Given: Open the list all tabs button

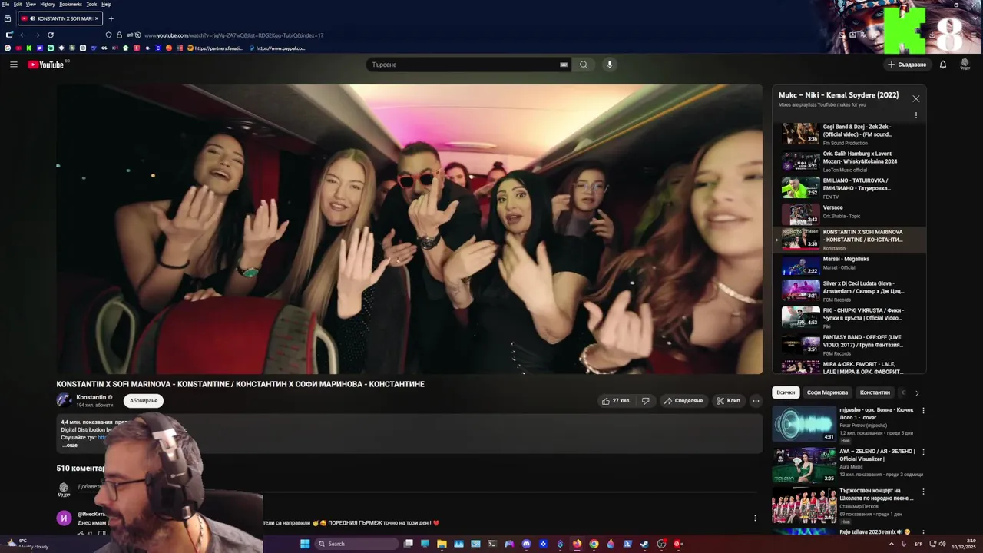Looking at the screenshot, I should (x=8, y=18).
